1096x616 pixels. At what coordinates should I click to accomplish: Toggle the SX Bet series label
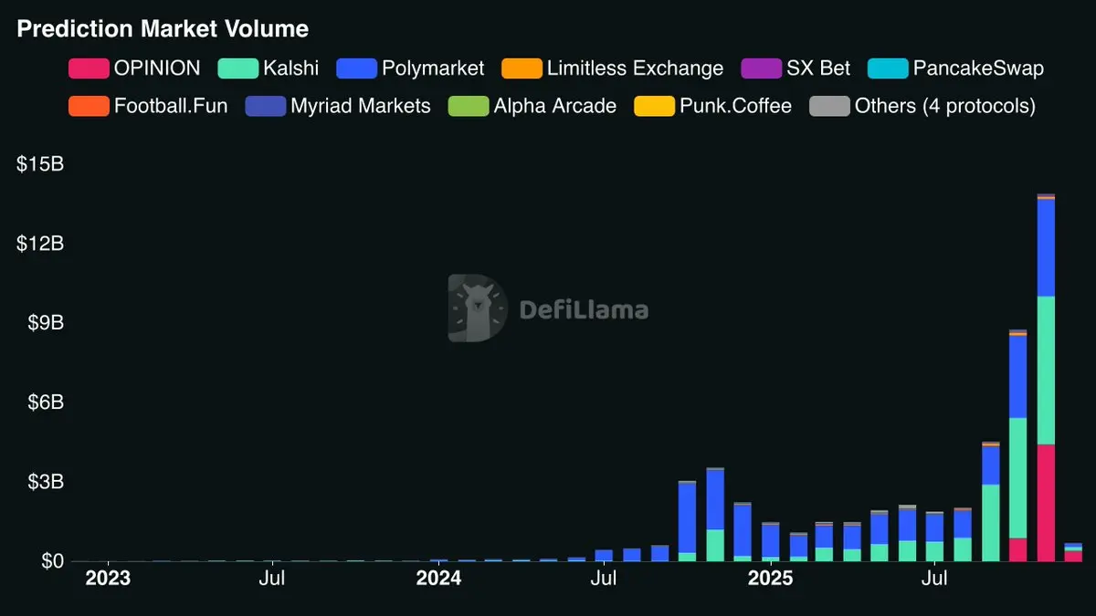[x=818, y=68]
